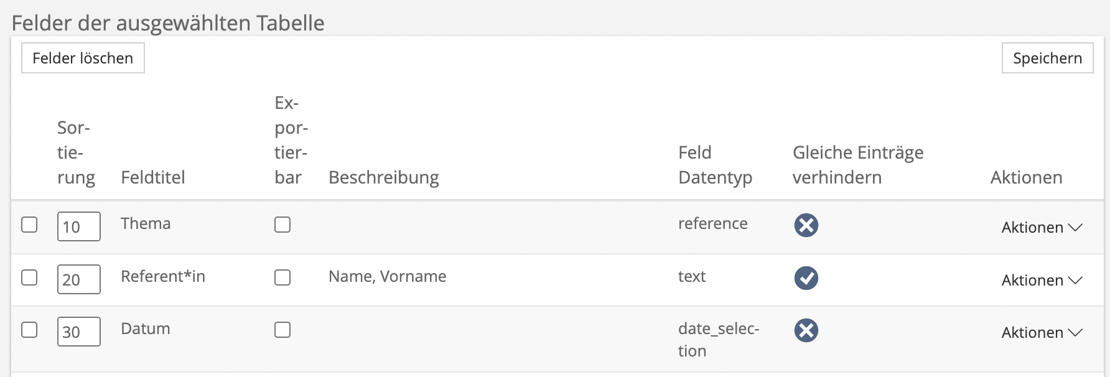Click the sort field containing 20

click(78, 279)
